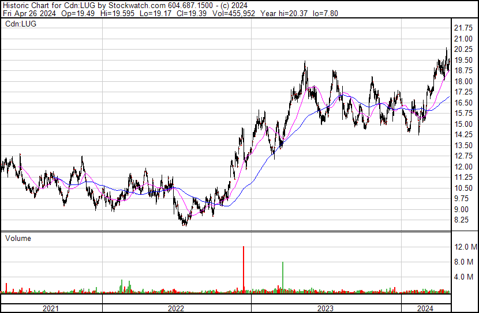Click the tall red 12M volume spike
Image resolution: width=479 pixels, height=313 pixels.
tap(244, 270)
